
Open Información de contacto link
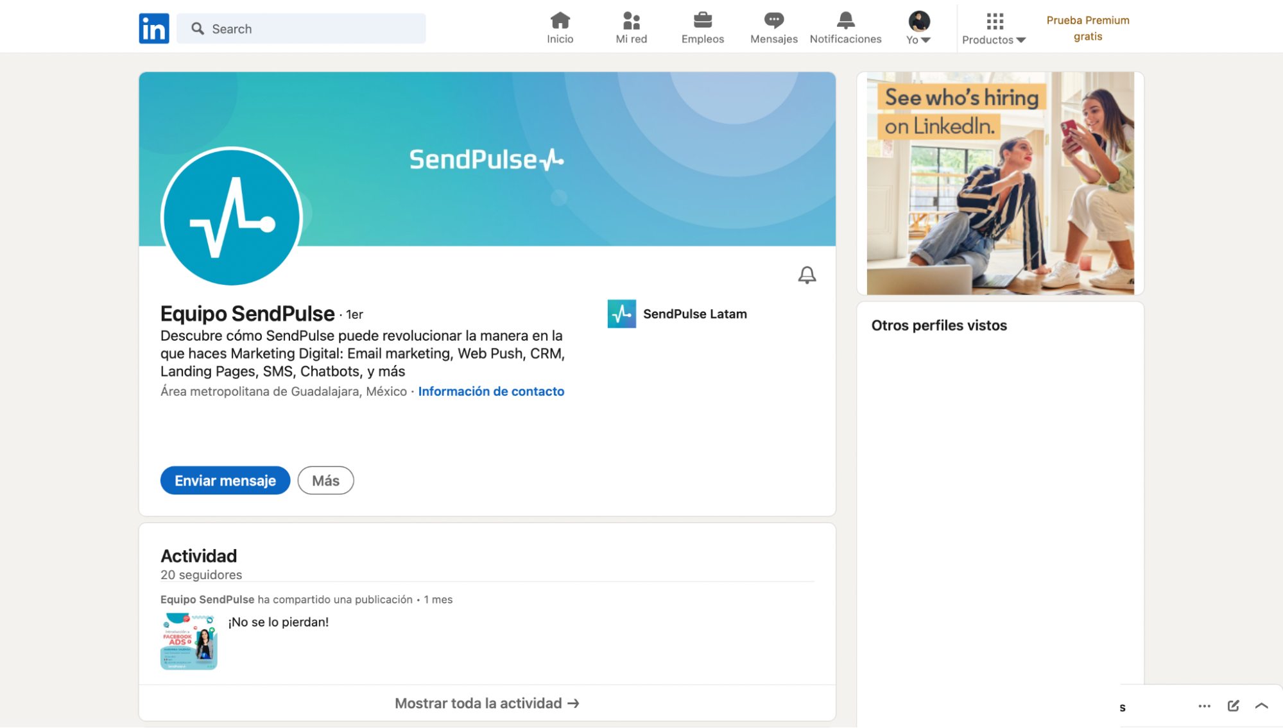point(491,391)
